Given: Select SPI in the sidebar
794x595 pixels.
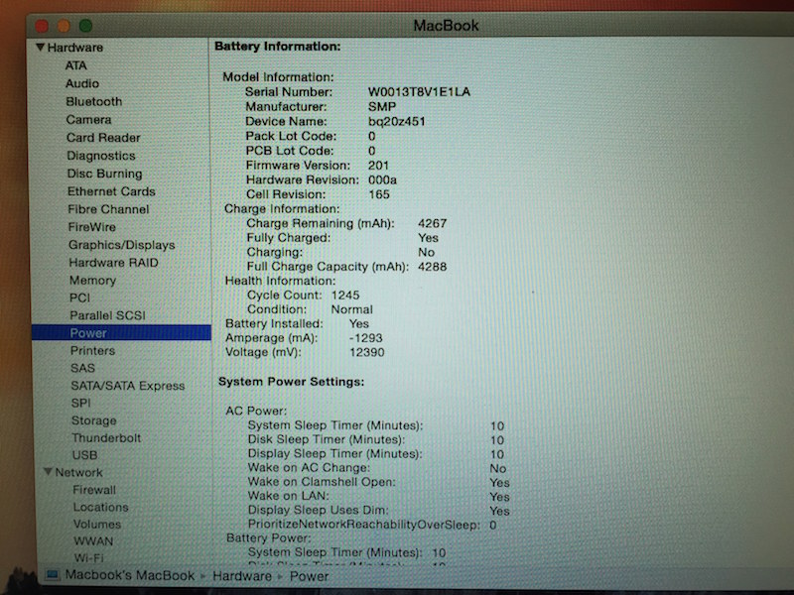Looking at the screenshot, I should pos(81,403).
